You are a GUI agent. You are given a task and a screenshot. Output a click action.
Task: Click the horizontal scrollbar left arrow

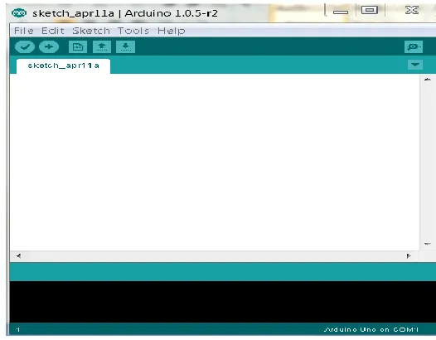point(18,256)
